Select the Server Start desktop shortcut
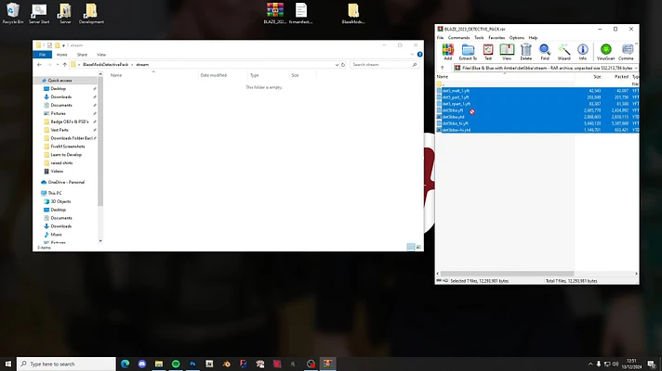The image size is (662, 371). pos(39,14)
